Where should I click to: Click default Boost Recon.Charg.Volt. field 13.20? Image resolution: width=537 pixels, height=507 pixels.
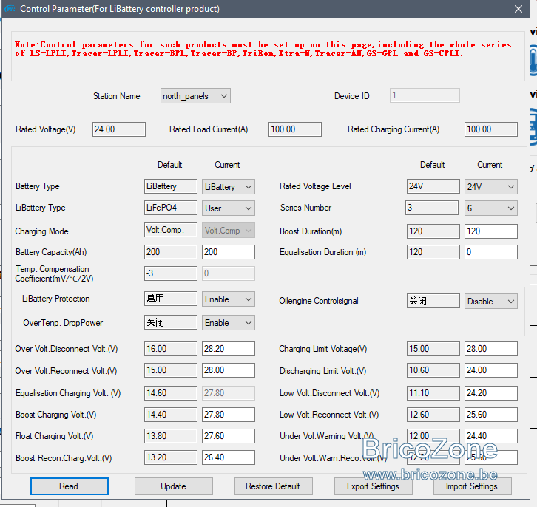[x=171, y=457]
